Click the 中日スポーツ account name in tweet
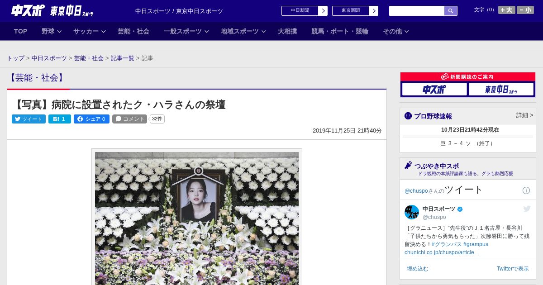 point(439,209)
